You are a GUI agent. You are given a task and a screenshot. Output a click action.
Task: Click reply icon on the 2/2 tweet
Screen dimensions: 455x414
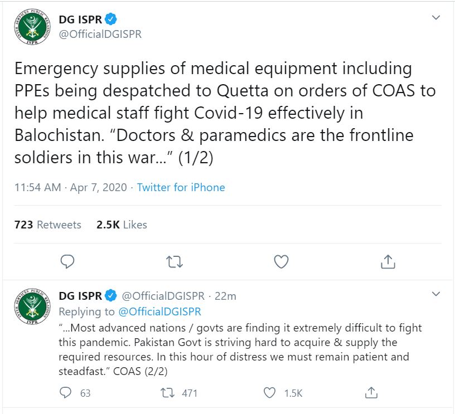(65, 393)
